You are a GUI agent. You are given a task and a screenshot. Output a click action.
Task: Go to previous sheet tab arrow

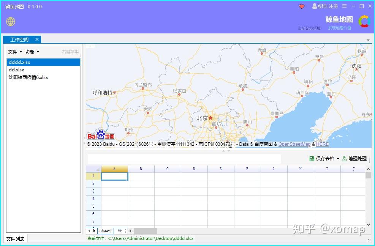tap(89, 231)
